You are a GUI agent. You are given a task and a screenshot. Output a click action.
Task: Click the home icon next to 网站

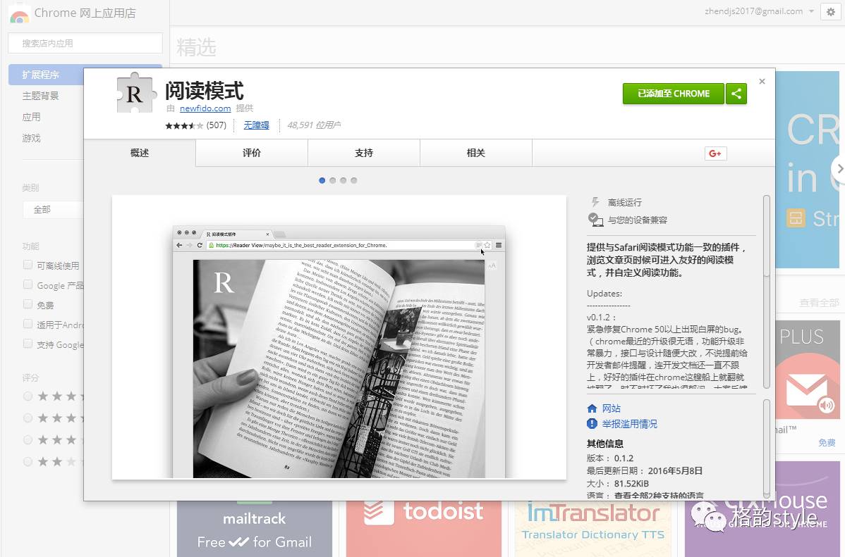594,407
